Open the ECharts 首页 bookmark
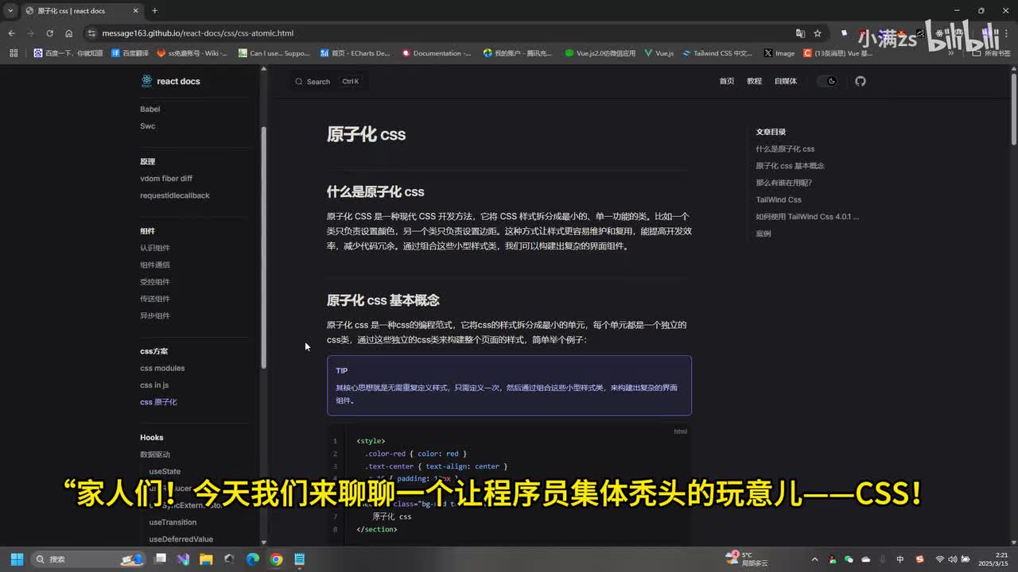Screen dimensions: 1018x572 point(356,53)
